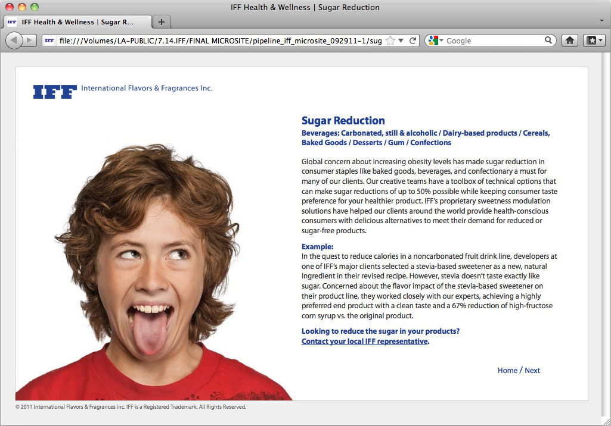611x426 pixels.
Task: Click the green zoom window button
Action: point(35,7)
